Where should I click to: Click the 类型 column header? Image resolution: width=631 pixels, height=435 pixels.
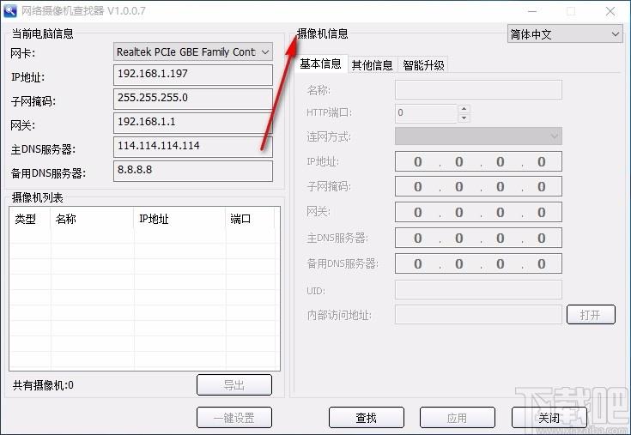coord(30,219)
